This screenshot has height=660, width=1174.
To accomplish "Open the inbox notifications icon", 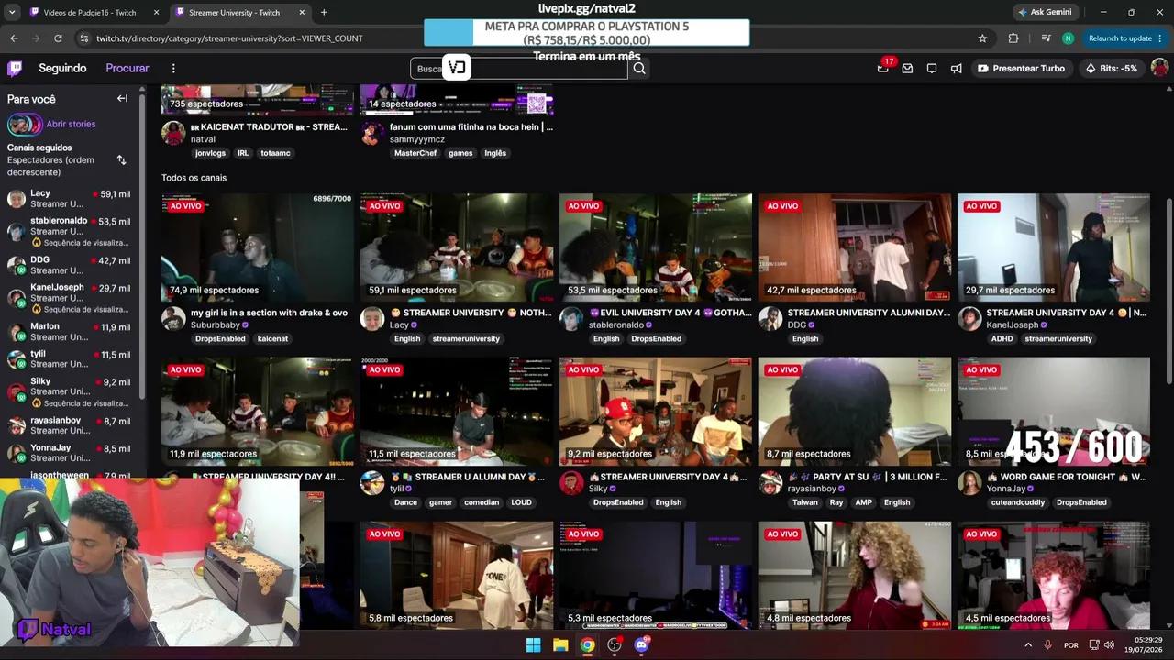I will [x=907, y=68].
